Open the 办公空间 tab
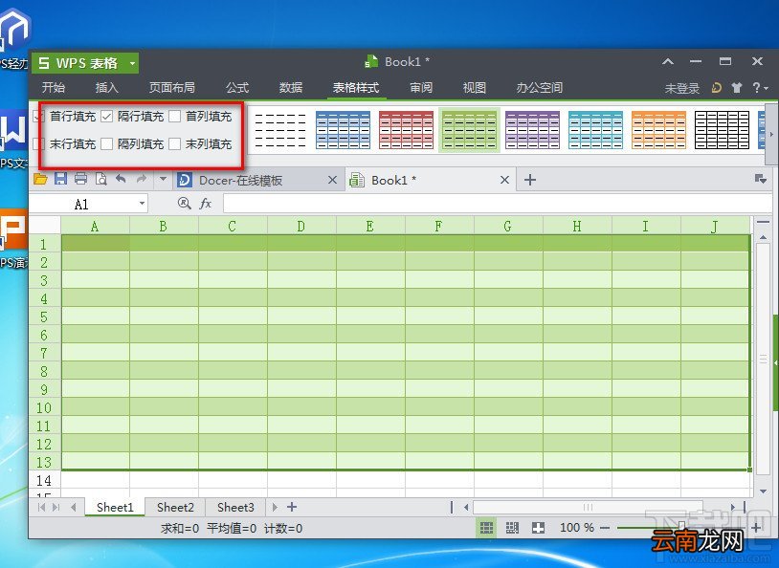The width and height of the screenshot is (779, 568). click(x=540, y=88)
